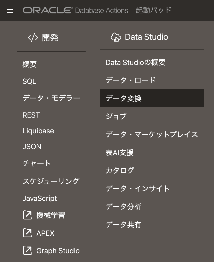Click external-link icon beside APEX
The width and height of the screenshot is (214, 262).
27,233
